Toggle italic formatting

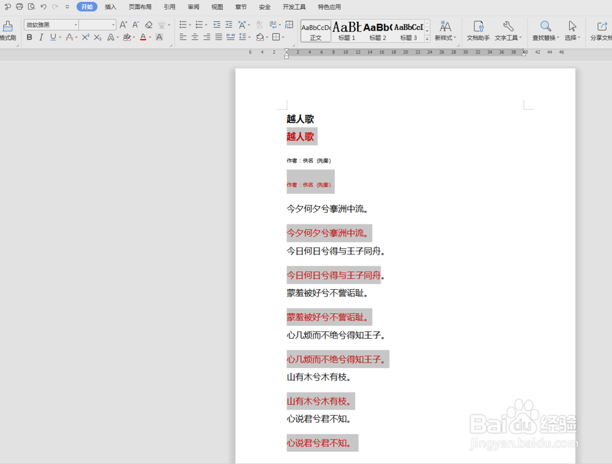tap(40, 37)
